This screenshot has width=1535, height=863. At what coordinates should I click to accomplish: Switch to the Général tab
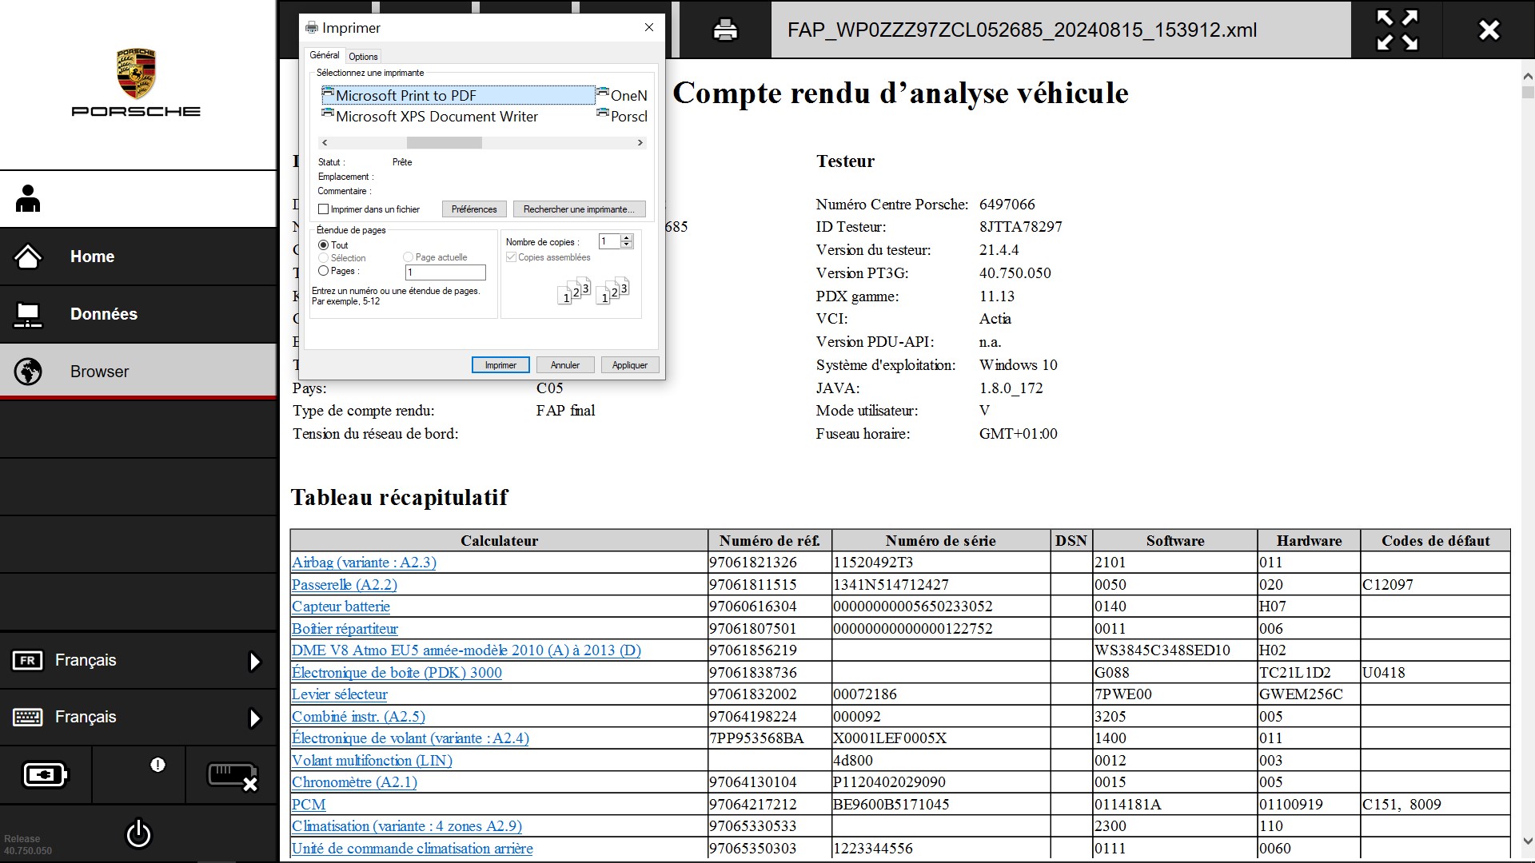pos(325,55)
